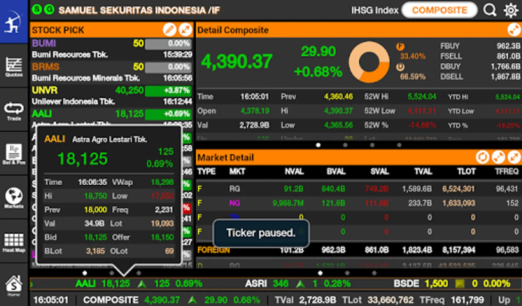
Task: Select the BUMI stock row
Action: (112, 49)
